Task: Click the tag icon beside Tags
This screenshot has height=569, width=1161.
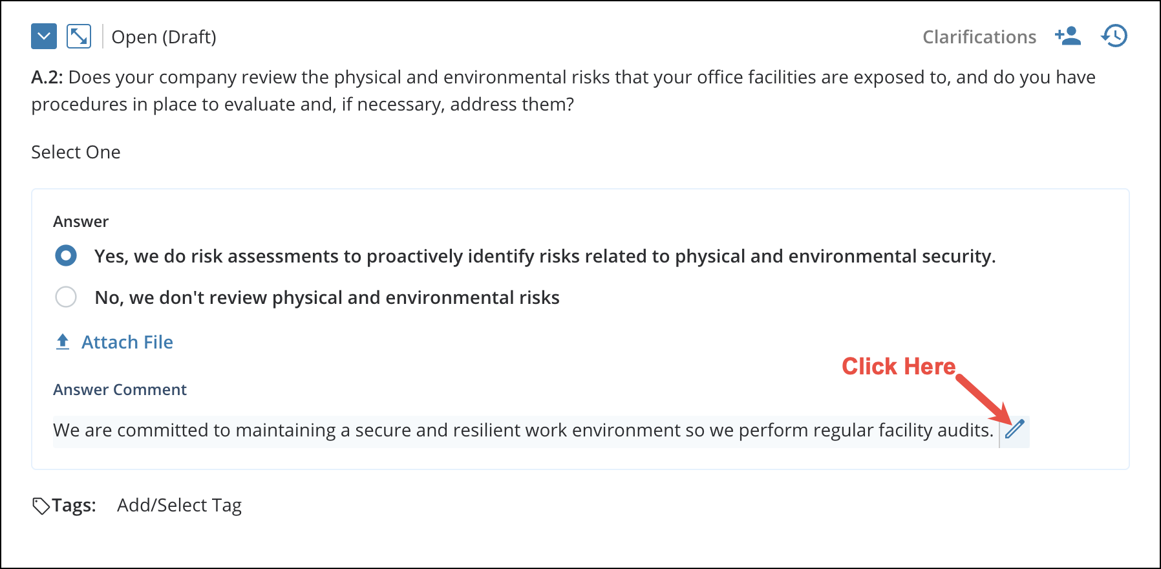Action: pyautogui.click(x=41, y=506)
